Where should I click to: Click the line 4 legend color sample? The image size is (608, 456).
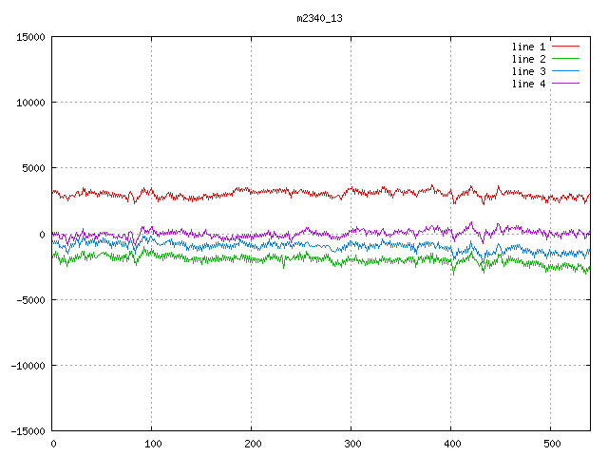click(565, 84)
